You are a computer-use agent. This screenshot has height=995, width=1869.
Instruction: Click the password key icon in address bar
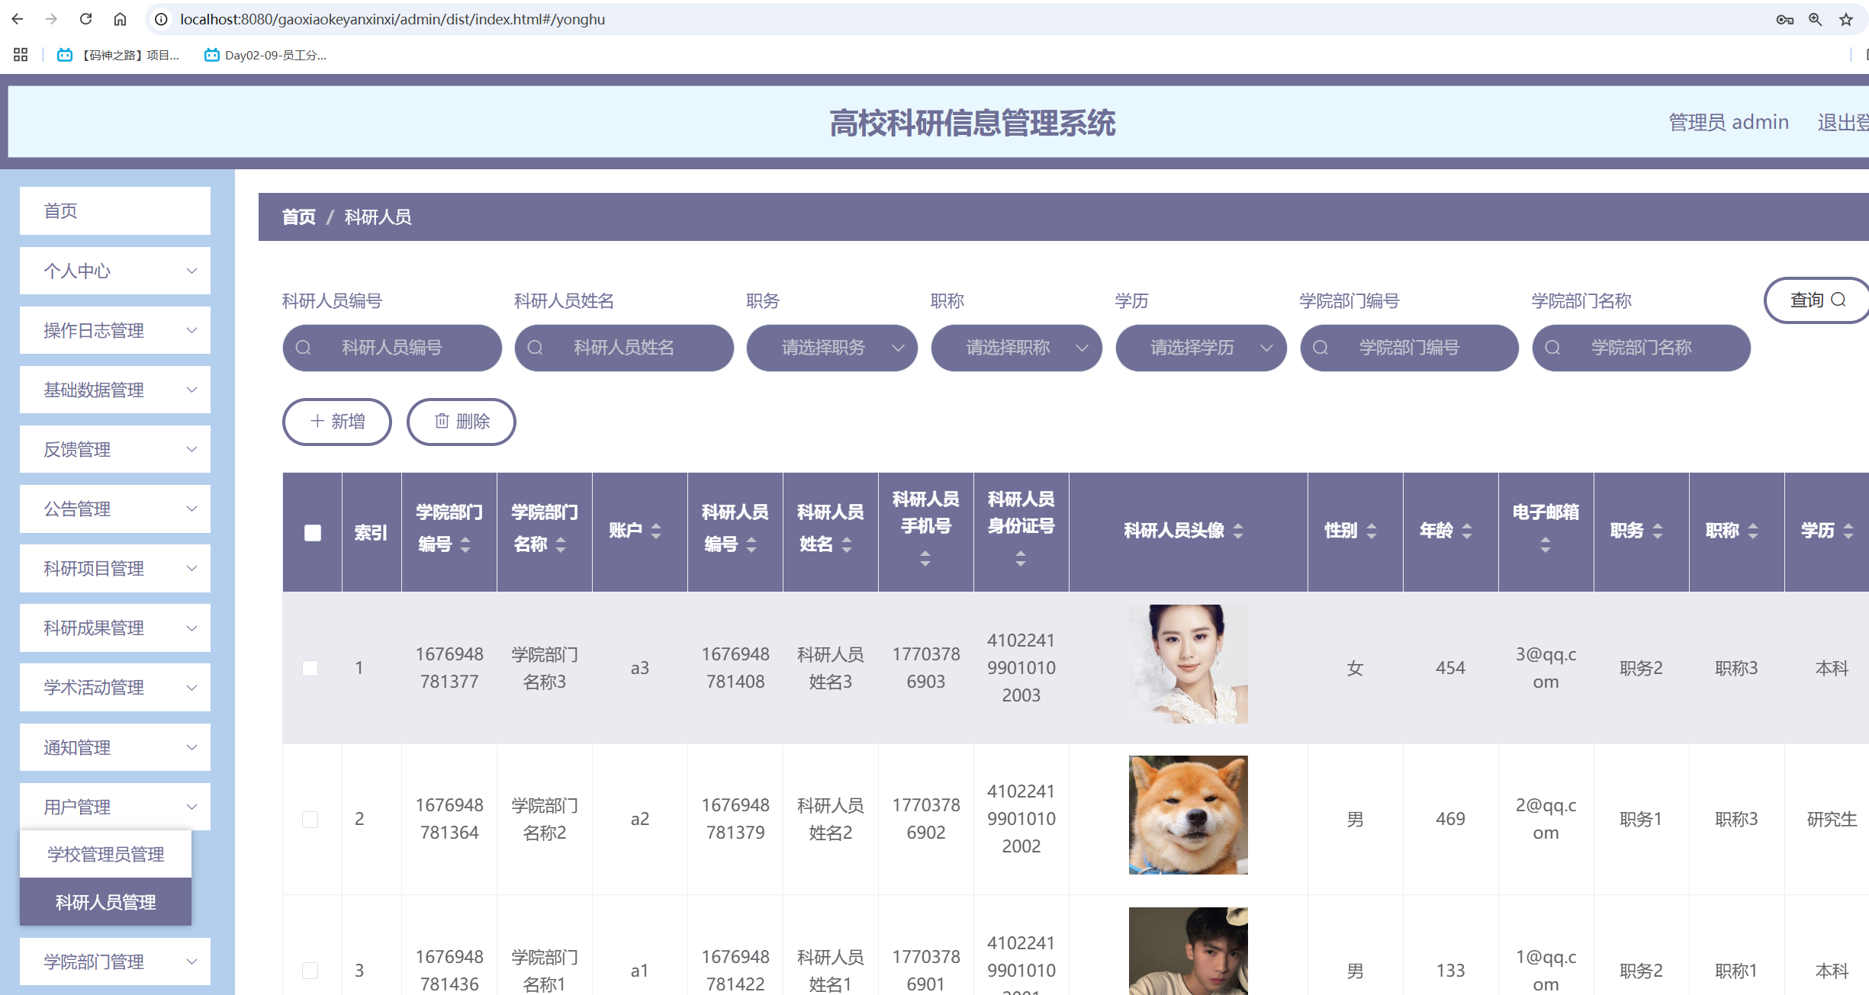pos(1784,20)
